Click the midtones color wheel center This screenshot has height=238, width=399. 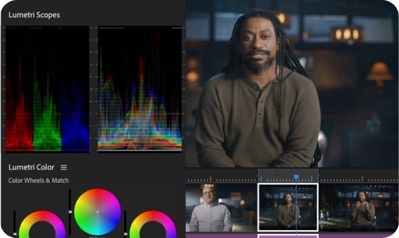[x=97, y=212]
